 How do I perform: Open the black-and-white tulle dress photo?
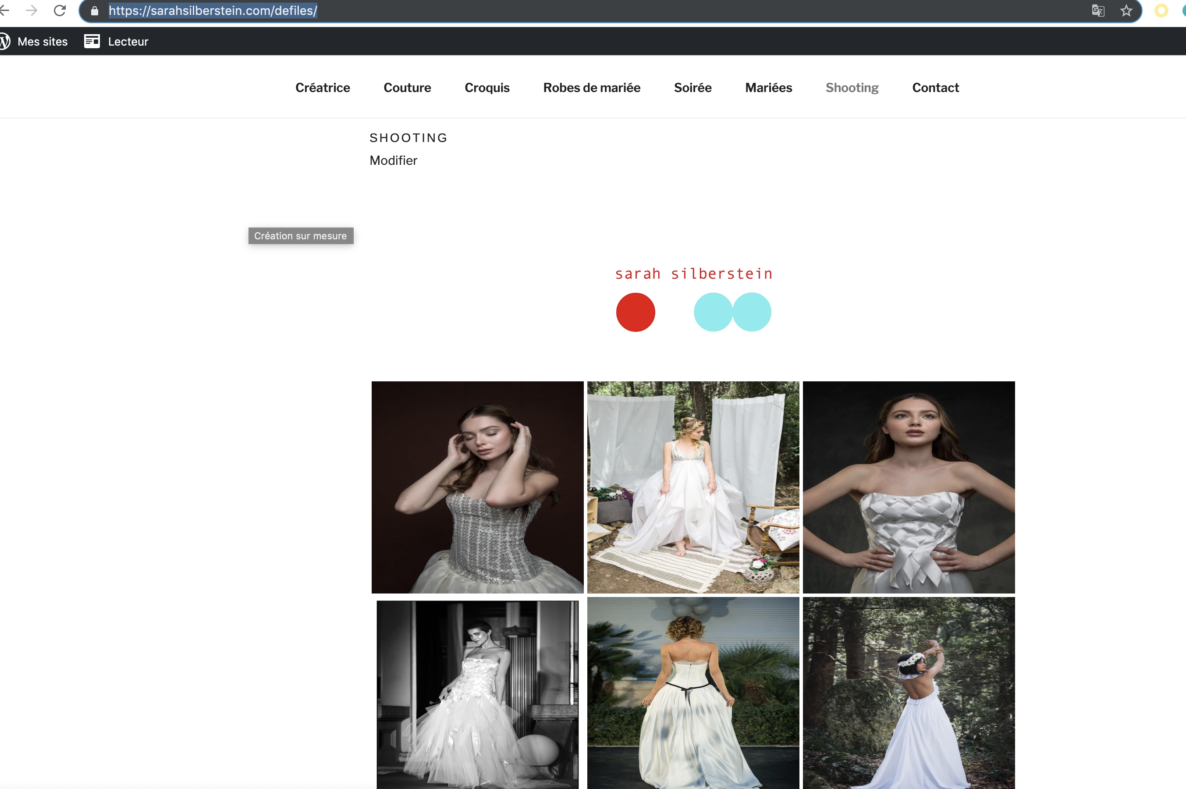pos(478,694)
